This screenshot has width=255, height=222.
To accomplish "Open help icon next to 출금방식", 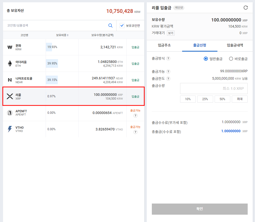I will click(x=168, y=58).
